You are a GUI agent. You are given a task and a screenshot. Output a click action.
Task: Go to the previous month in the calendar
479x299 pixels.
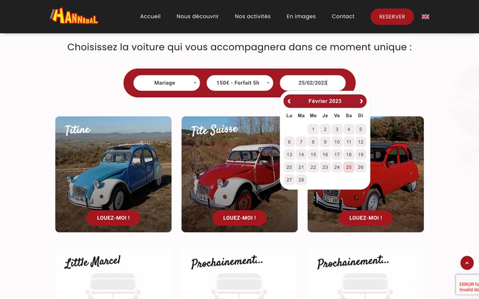tap(289, 101)
